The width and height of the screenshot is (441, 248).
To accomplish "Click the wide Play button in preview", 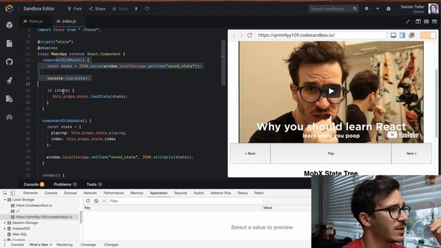I will (331, 154).
